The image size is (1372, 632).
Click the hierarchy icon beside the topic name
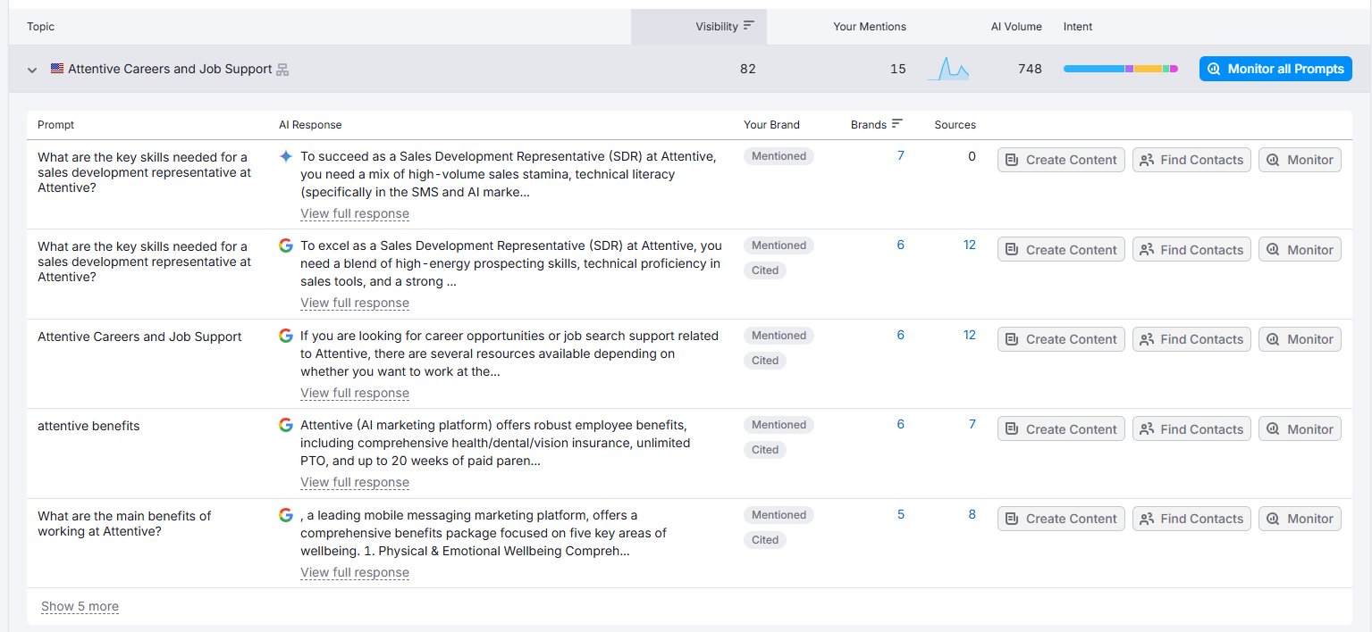tap(282, 70)
